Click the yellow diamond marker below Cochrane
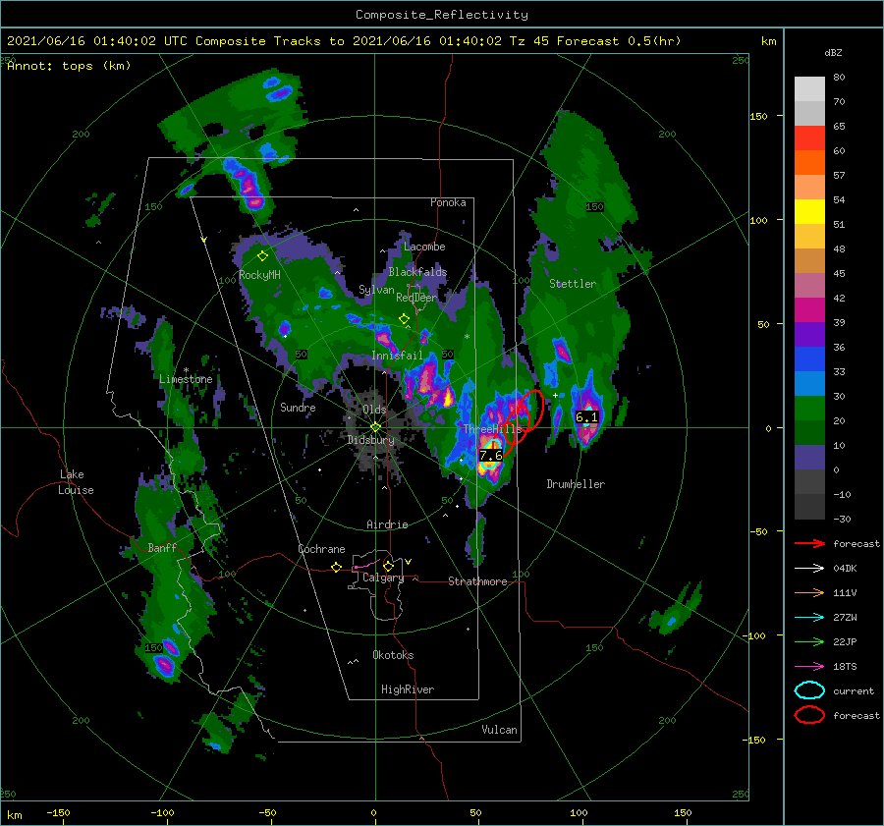Screen dimensions: 884x826 click(x=336, y=568)
